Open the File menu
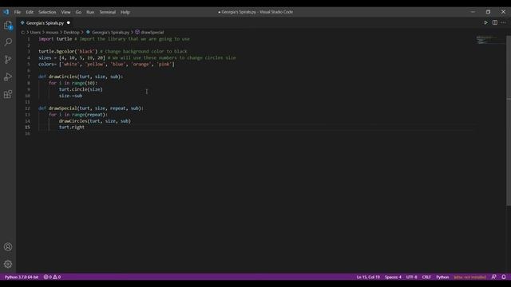The image size is (511, 287). [x=18, y=12]
